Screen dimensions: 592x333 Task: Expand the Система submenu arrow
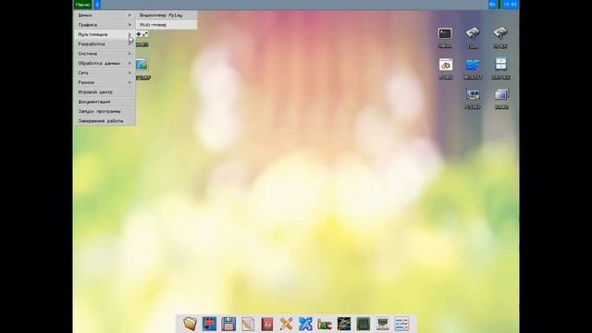coord(129,54)
